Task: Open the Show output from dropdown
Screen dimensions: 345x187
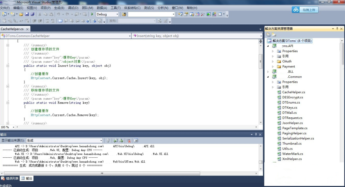Action: pos(101,140)
